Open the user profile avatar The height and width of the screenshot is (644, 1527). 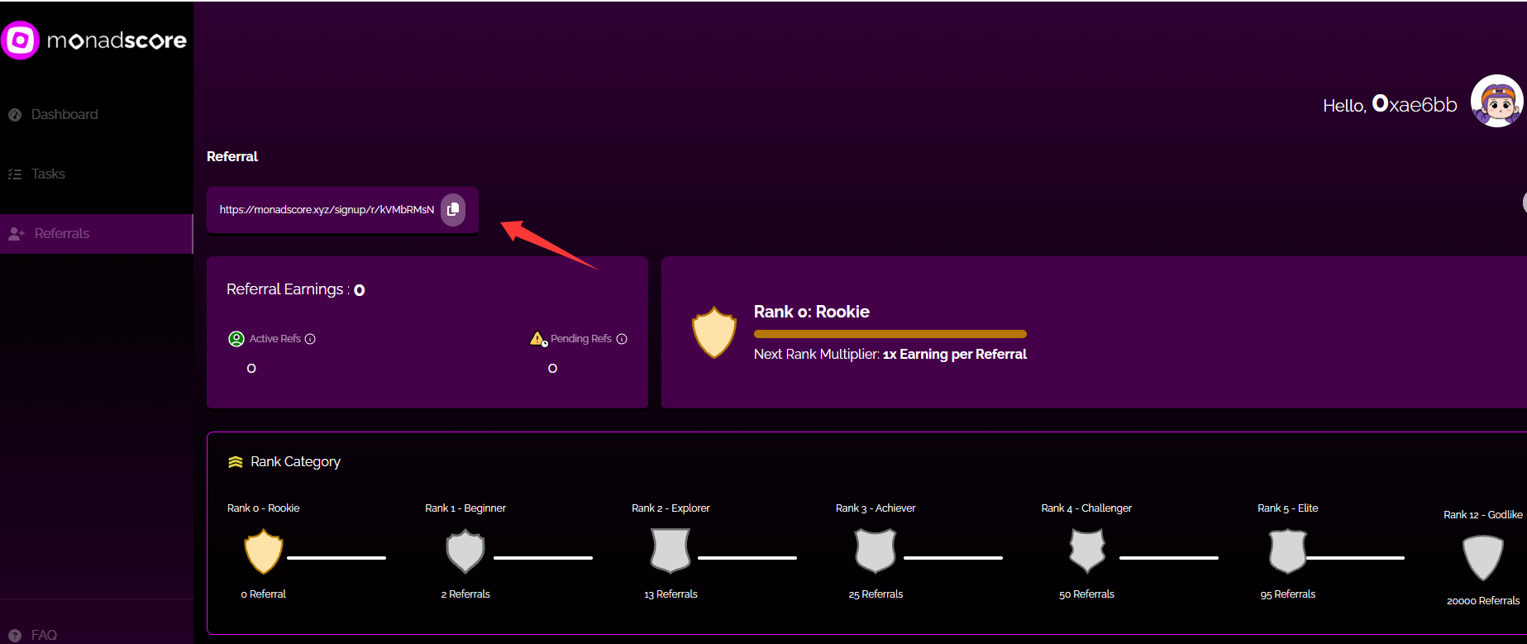click(x=1496, y=102)
